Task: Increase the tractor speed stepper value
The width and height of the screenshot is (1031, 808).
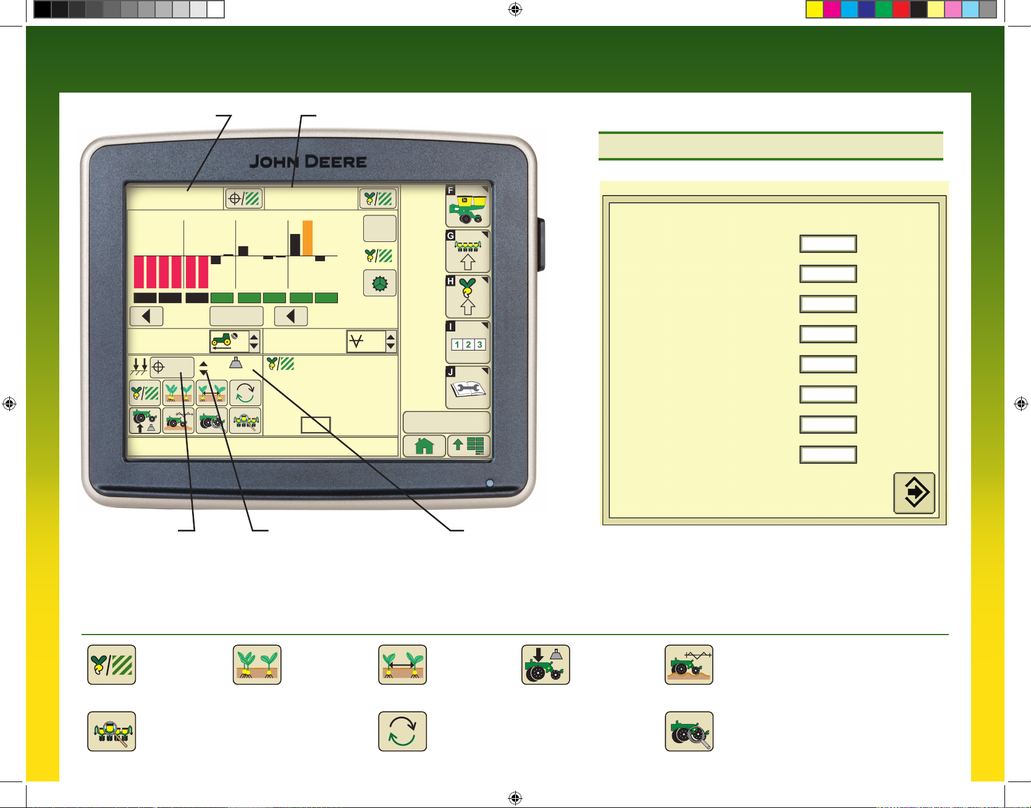Action: coord(254,336)
